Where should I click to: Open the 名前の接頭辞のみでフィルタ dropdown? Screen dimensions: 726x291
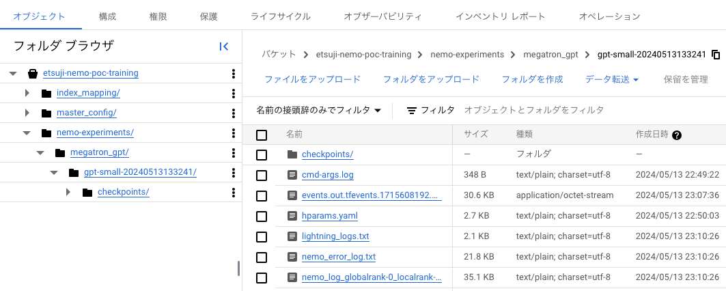coord(318,110)
